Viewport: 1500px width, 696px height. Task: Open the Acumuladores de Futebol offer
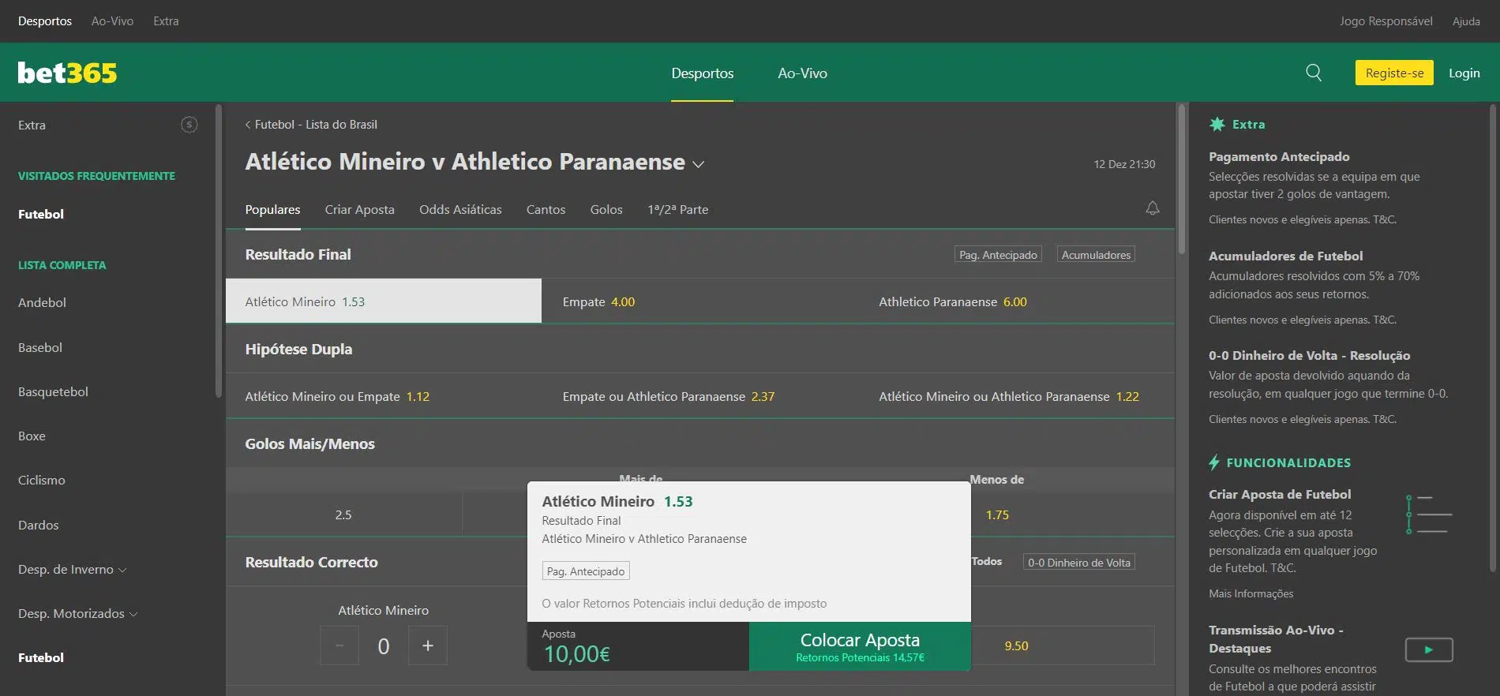(1285, 256)
